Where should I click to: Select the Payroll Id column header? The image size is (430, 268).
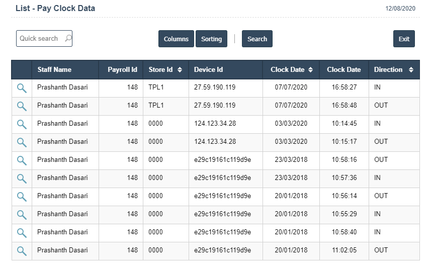pos(122,70)
